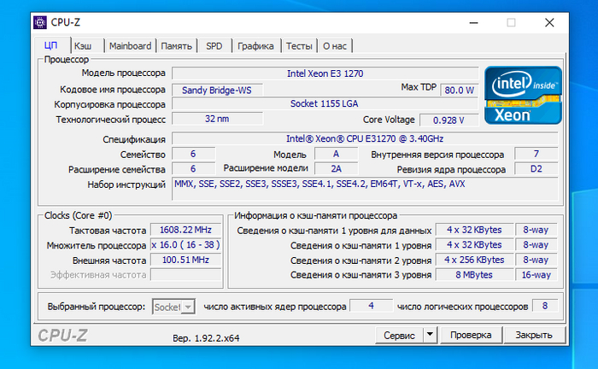The width and height of the screenshot is (598, 369).
Task: Go to the Mainboard tab
Action: (x=129, y=45)
